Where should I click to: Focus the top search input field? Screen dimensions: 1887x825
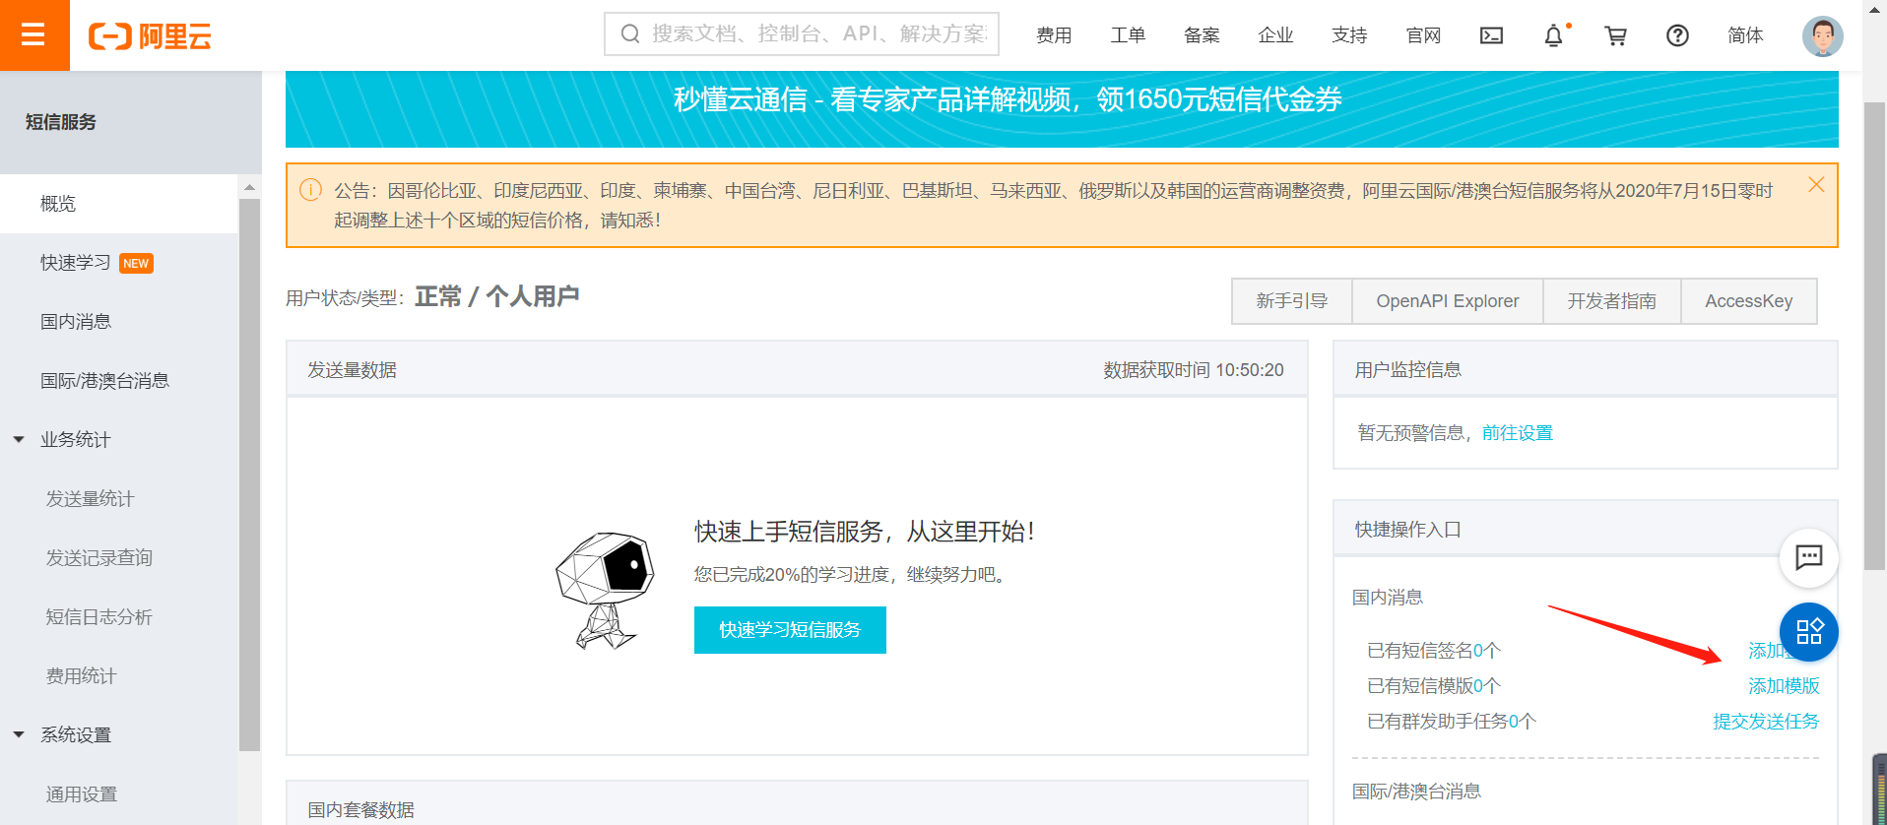(x=802, y=34)
